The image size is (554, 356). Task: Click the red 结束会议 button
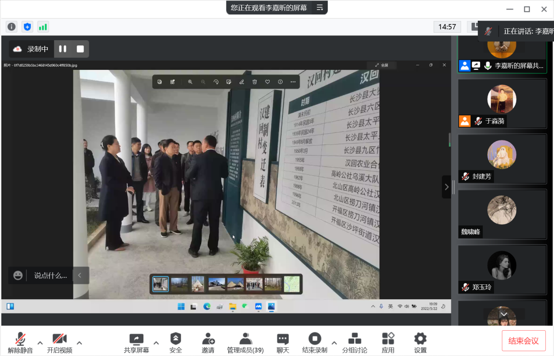point(523,341)
